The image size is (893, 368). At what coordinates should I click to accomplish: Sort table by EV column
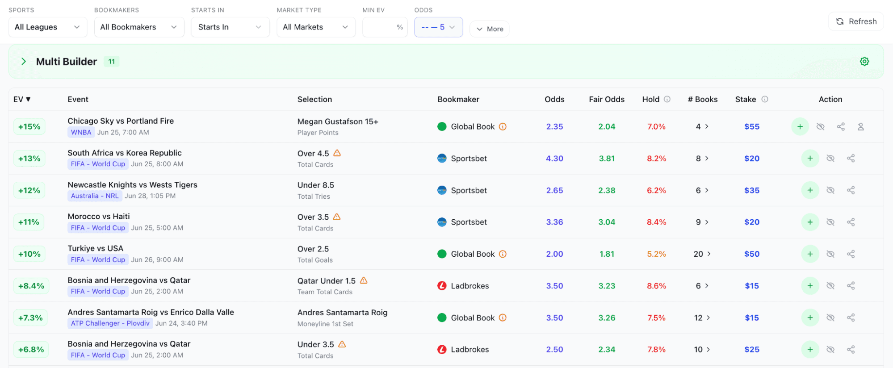(22, 99)
